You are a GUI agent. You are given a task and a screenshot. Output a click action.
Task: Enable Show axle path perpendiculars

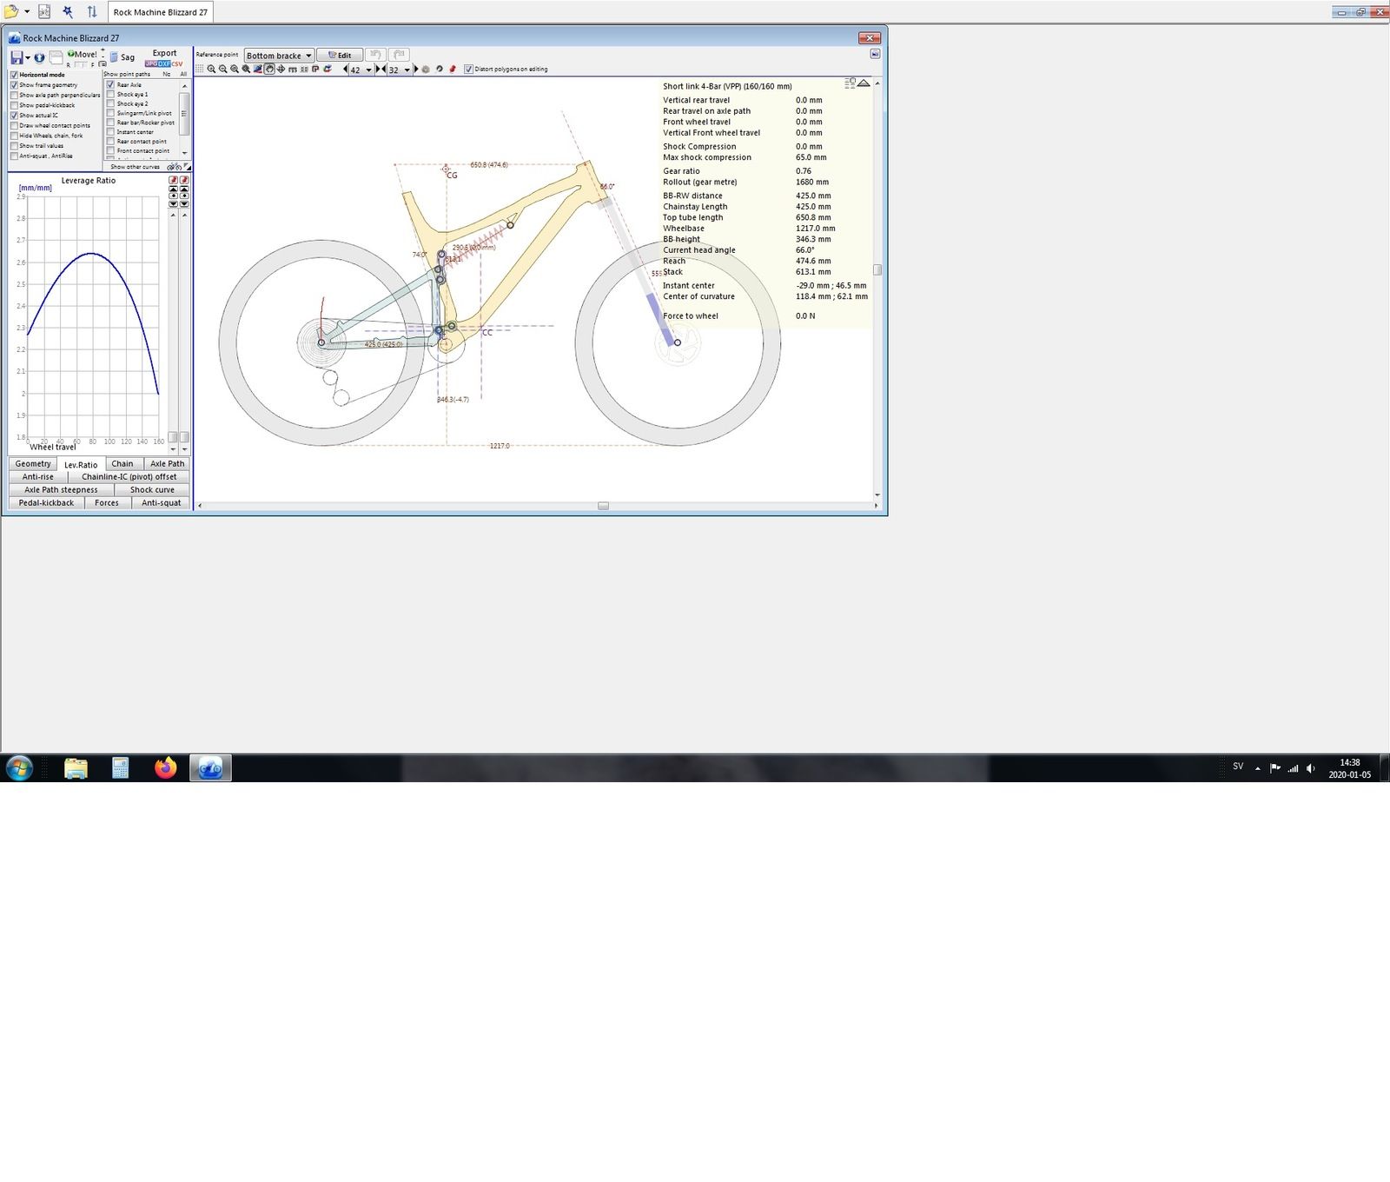click(x=14, y=95)
